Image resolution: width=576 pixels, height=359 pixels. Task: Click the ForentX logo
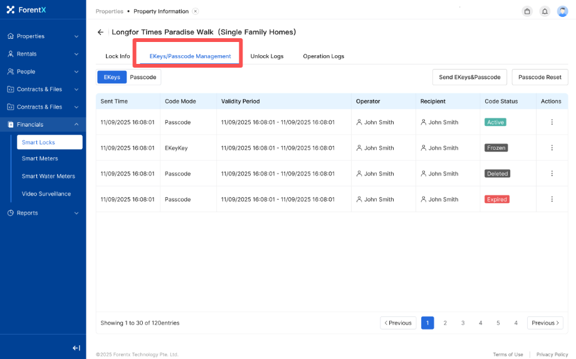(x=27, y=10)
